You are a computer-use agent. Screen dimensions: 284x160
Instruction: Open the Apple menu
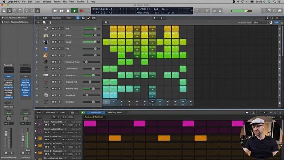4,2
